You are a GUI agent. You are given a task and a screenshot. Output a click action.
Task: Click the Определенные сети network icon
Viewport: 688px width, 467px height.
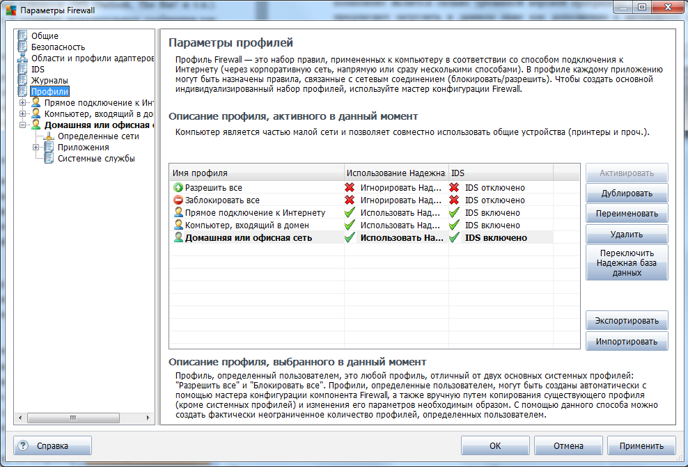click(x=49, y=136)
